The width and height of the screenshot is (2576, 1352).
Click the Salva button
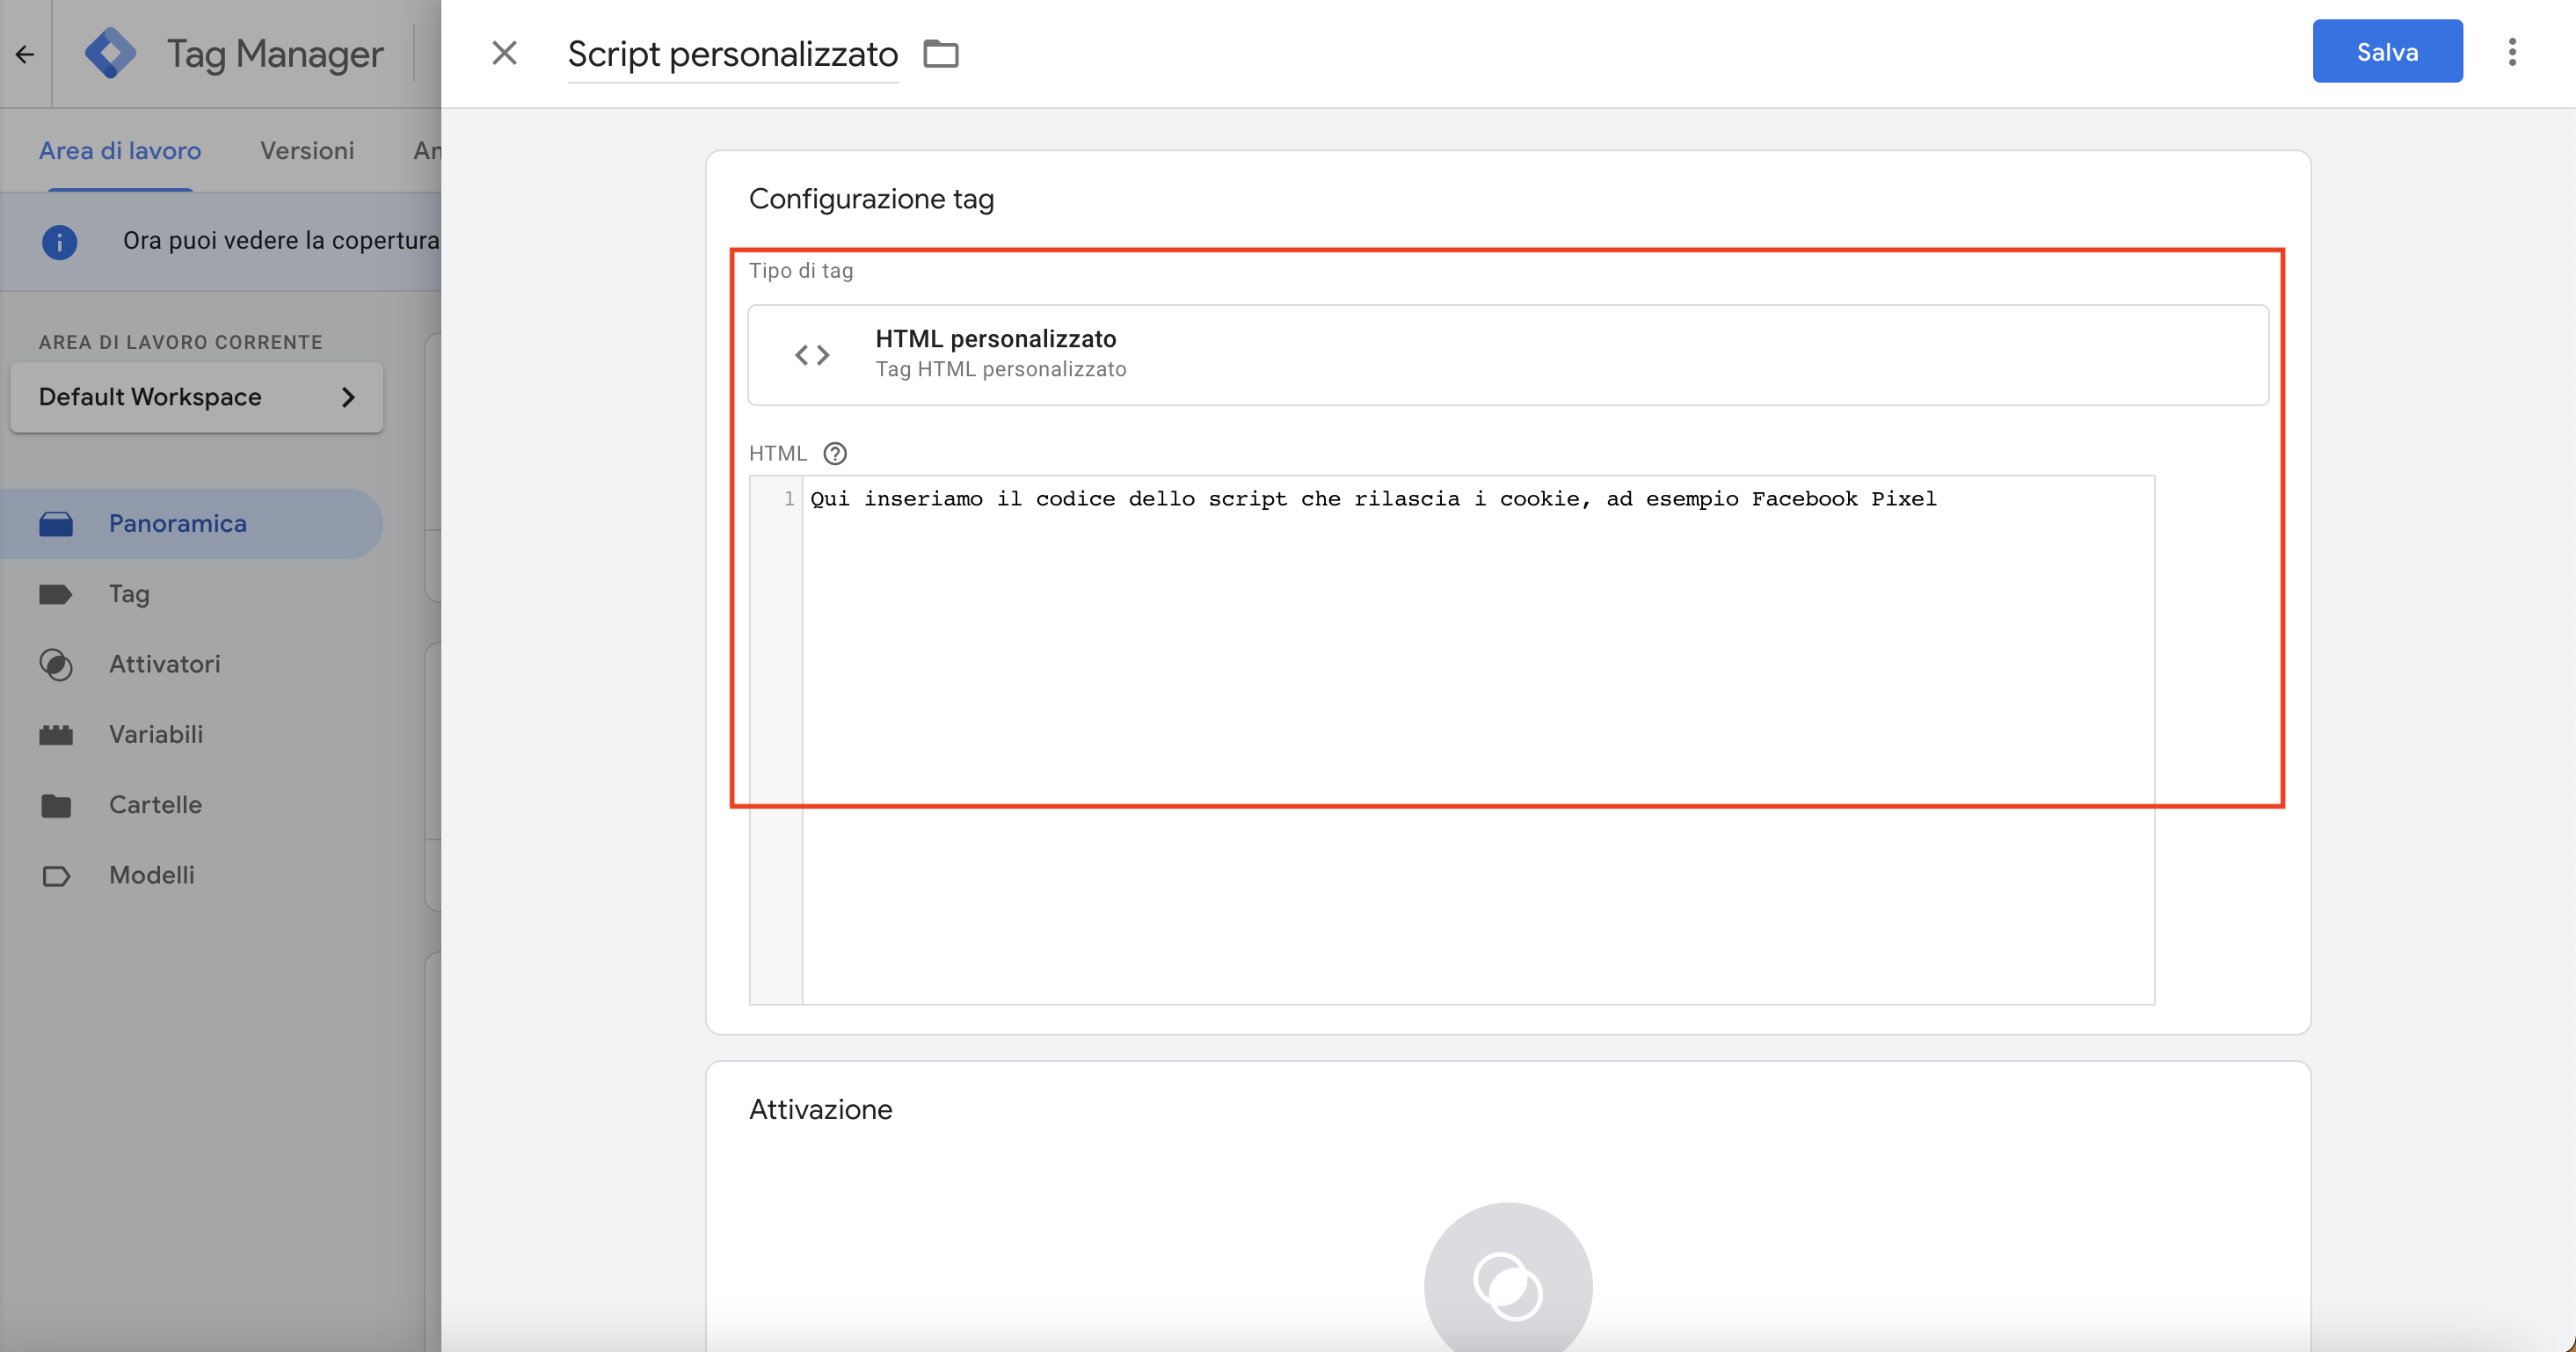(2387, 51)
